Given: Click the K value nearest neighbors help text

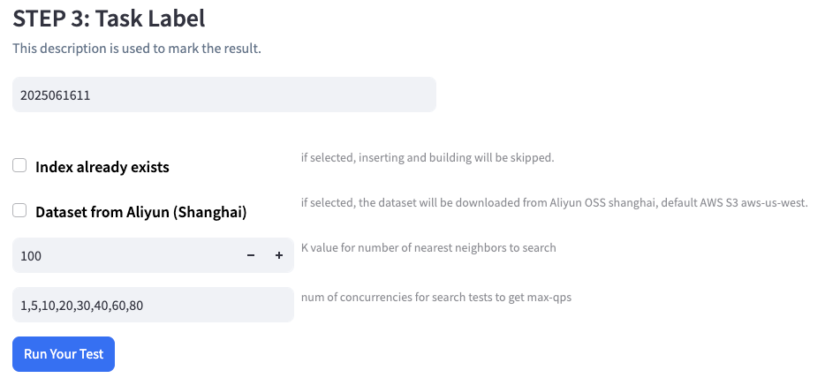Looking at the screenshot, I should [x=428, y=247].
